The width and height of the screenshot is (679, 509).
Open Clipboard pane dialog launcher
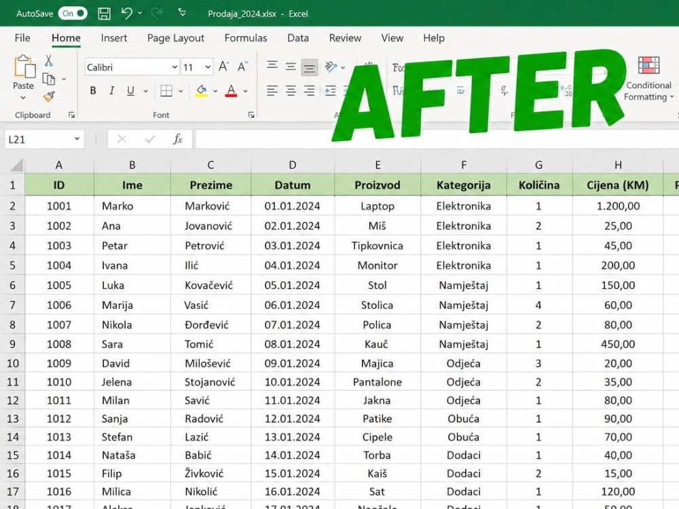coord(71,115)
